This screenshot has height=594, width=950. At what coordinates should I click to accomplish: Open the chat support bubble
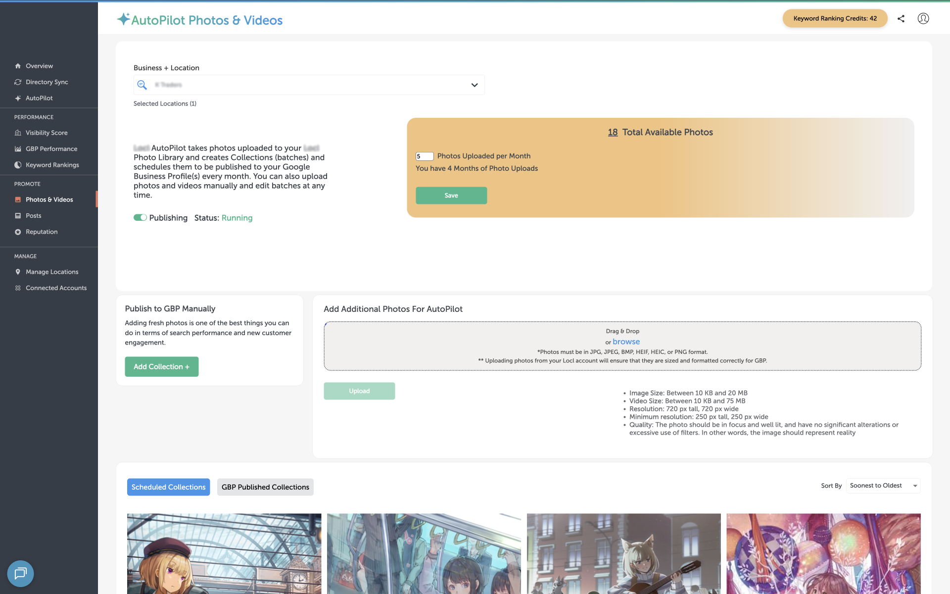(x=20, y=573)
